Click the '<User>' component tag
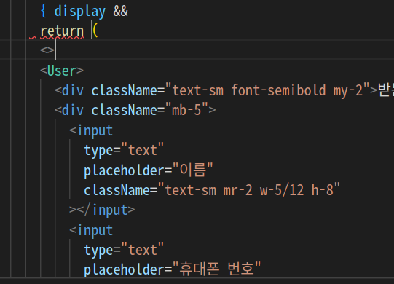The width and height of the screenshot is (394, 284). pyautogui.click(x=62, y=71)
